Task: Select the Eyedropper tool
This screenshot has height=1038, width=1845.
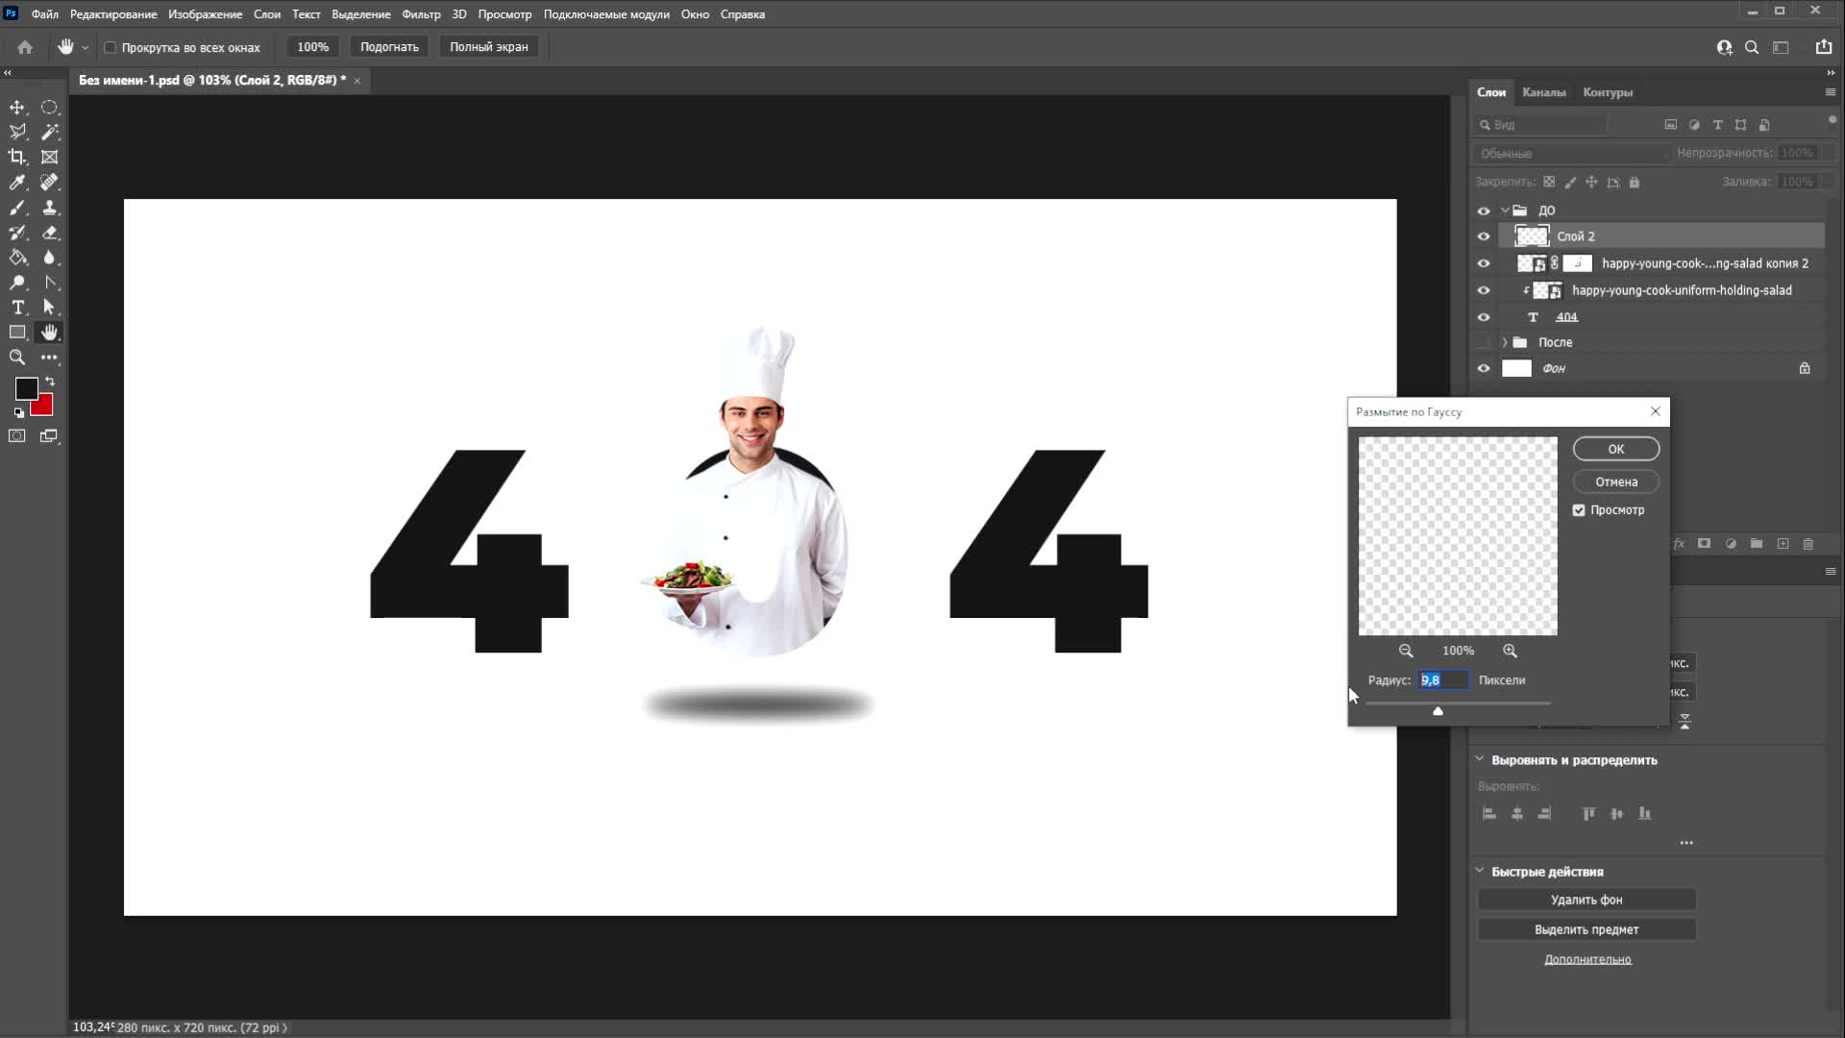Action: (x=17, y=183)
